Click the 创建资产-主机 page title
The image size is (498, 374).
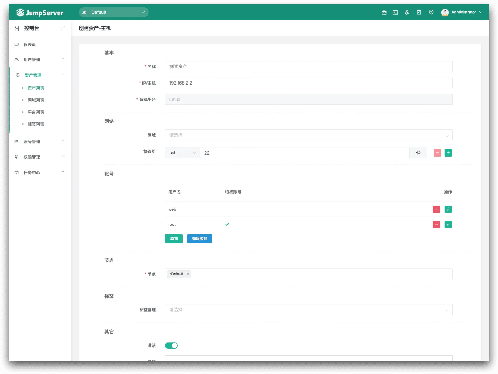(95, 28)
